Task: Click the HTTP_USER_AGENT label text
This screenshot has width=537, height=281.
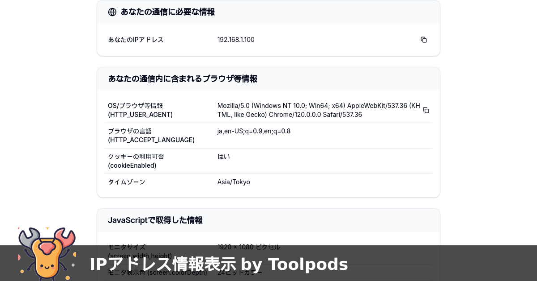Action: pyautogui.click(x=140, y=115)
